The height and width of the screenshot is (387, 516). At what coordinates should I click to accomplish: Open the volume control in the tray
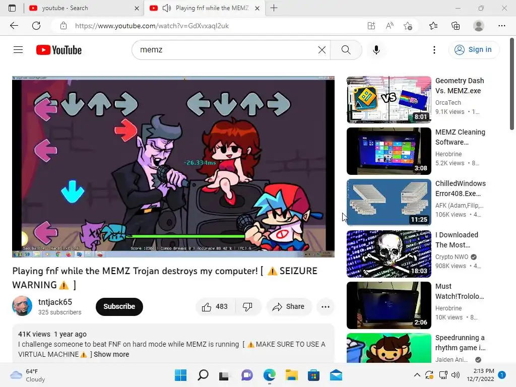point(456,375)
